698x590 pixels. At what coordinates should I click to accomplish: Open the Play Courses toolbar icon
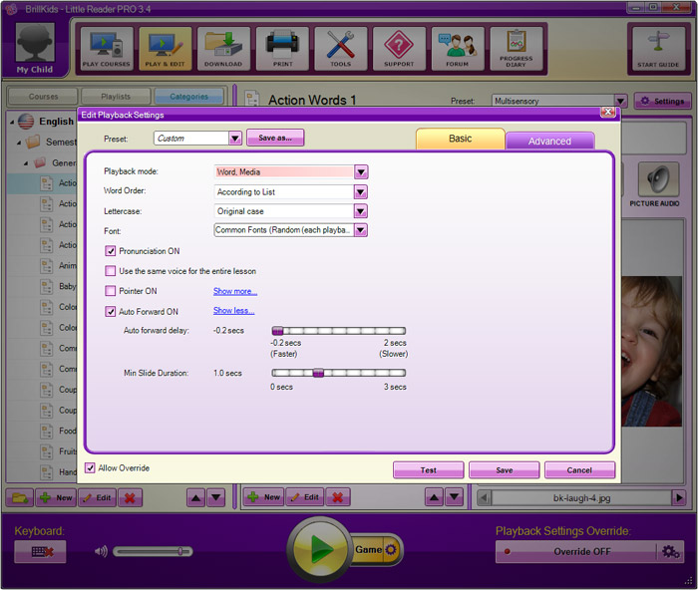107,49
